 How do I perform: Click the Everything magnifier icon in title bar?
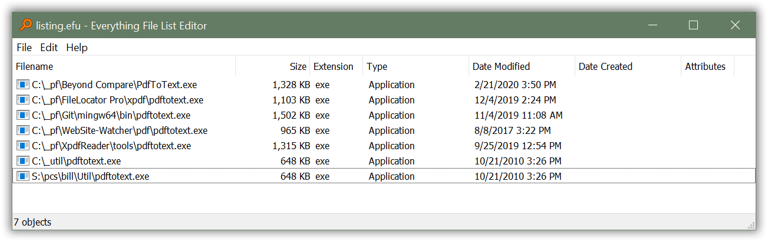26,25
